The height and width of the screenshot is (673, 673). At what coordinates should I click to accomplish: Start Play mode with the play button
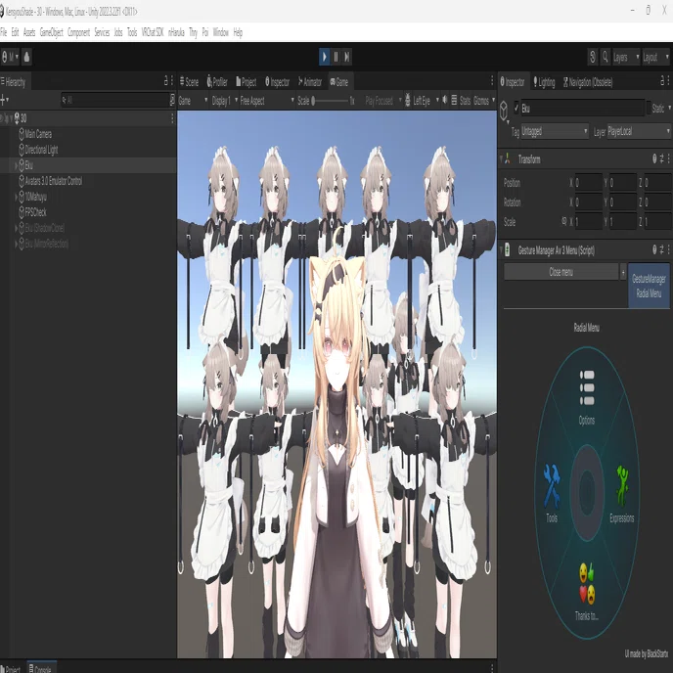[325, 57]
